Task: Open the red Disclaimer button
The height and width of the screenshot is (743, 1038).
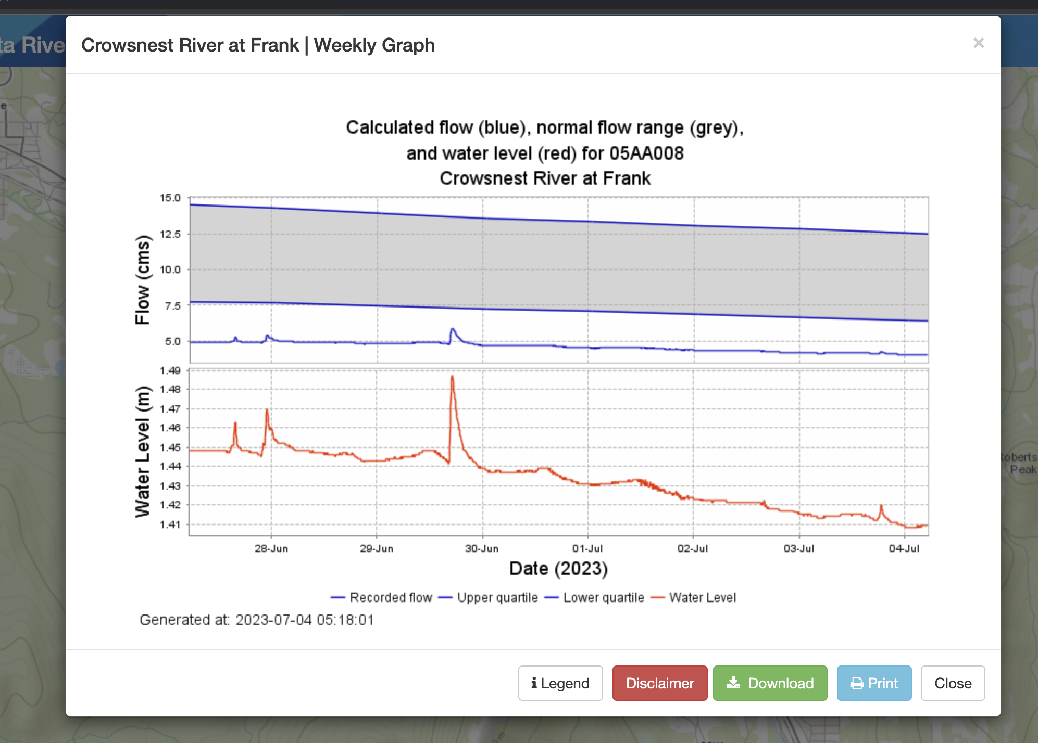Action: pyautogui.click(x=659, y=683)
